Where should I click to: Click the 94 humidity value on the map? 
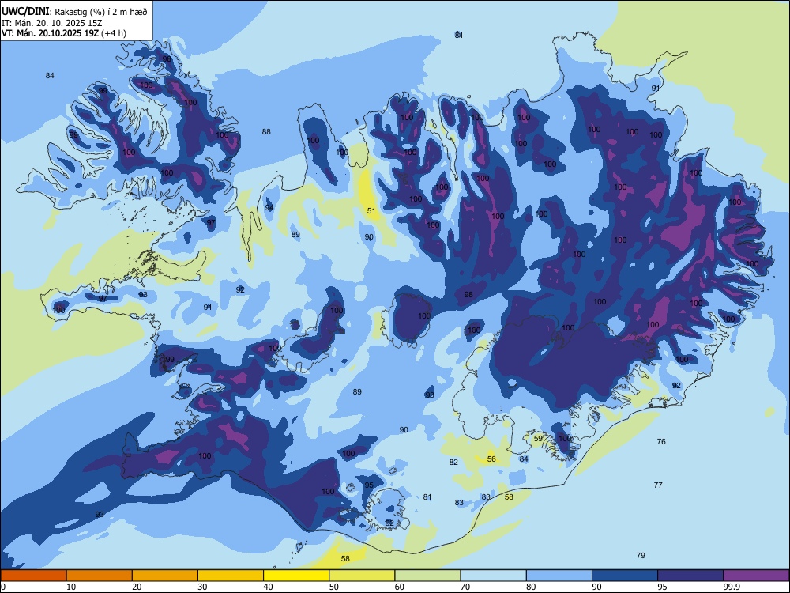click(x=269, y=208)
